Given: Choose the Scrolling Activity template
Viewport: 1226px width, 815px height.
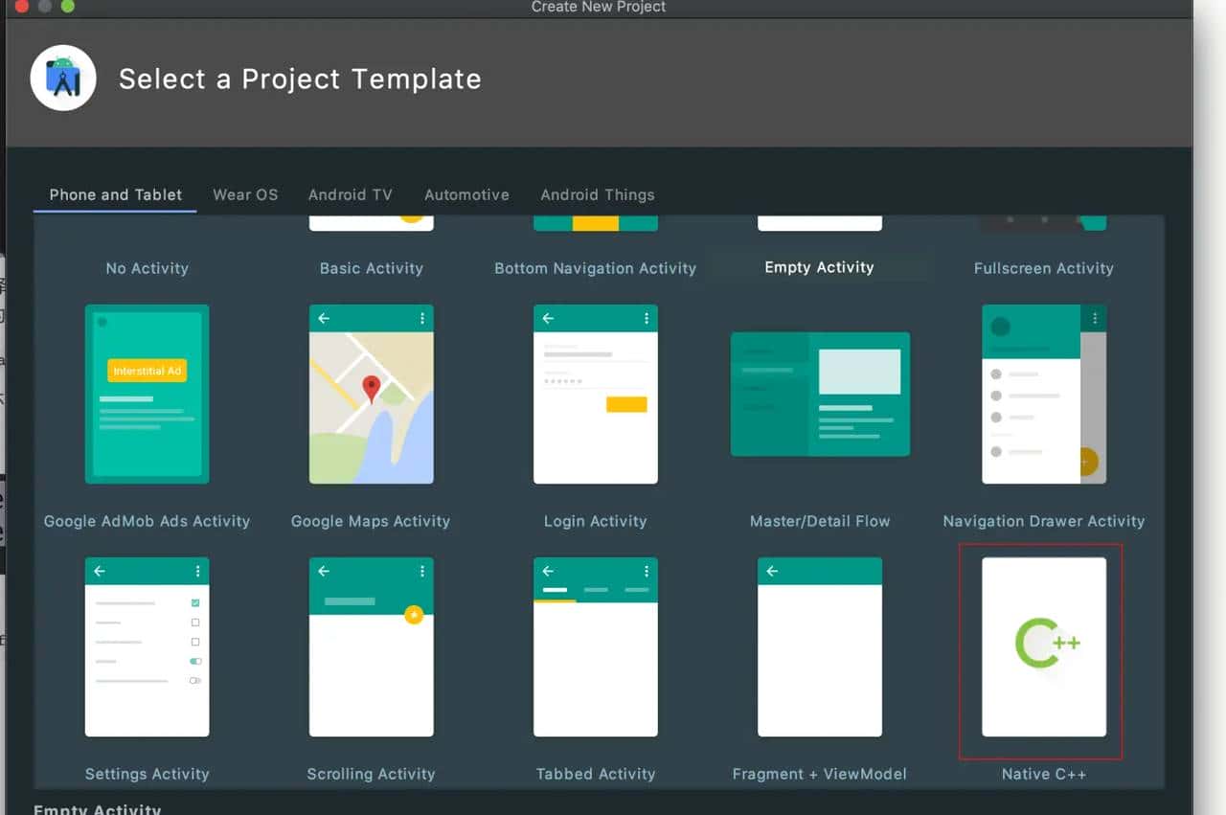Looking at the screenshot, I should point(371,647).
